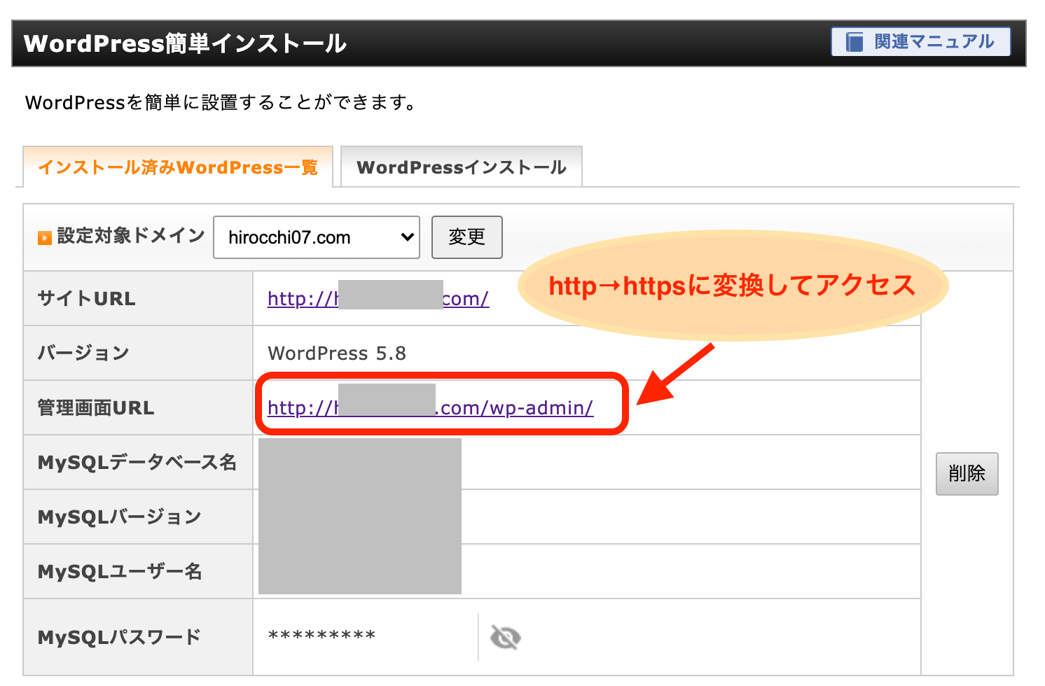Switch to WordPressインストール tab

point(462,167)
